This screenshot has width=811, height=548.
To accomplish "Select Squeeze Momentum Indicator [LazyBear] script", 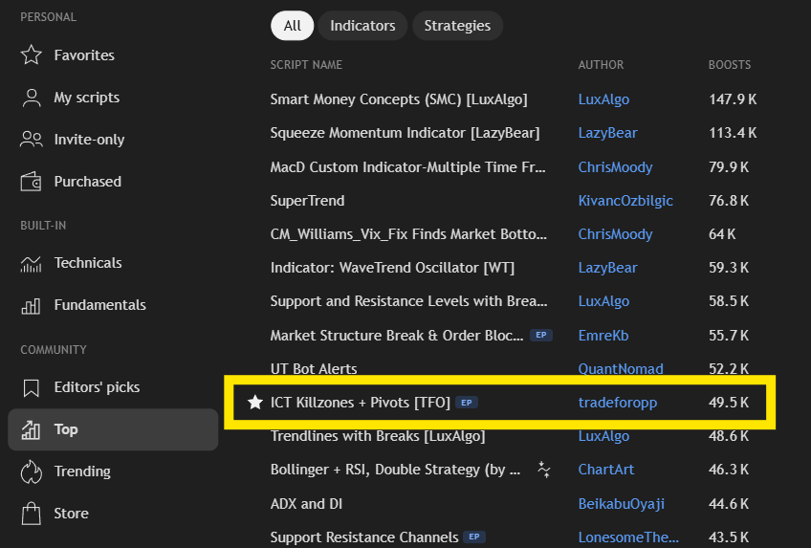I will [x=405, y=133].
